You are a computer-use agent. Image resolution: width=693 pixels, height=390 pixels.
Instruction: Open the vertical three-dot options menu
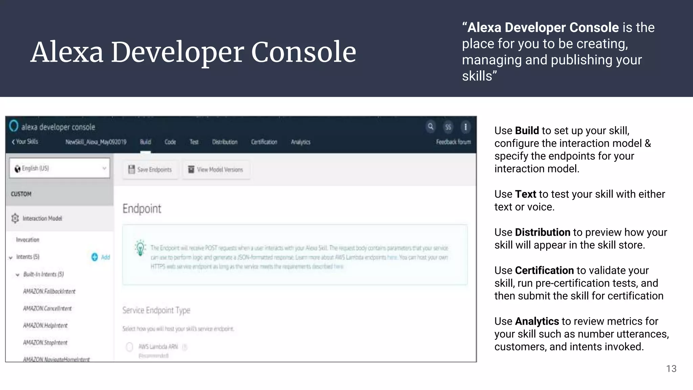tap(466, 127)
